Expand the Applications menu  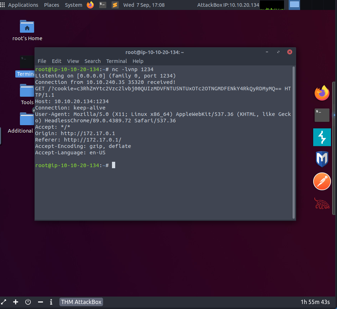23,5
